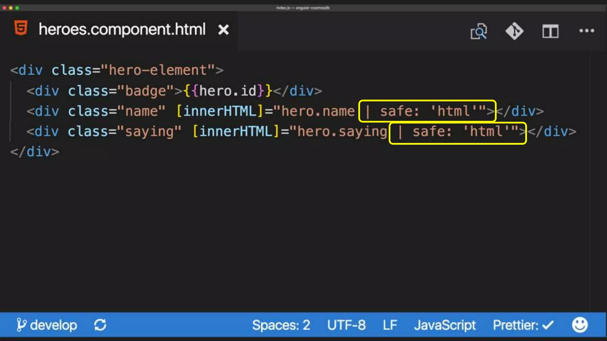Viewport: 607px width, 341px height.
Task: Open the git changes diamond icon
Action: point(514,31)
